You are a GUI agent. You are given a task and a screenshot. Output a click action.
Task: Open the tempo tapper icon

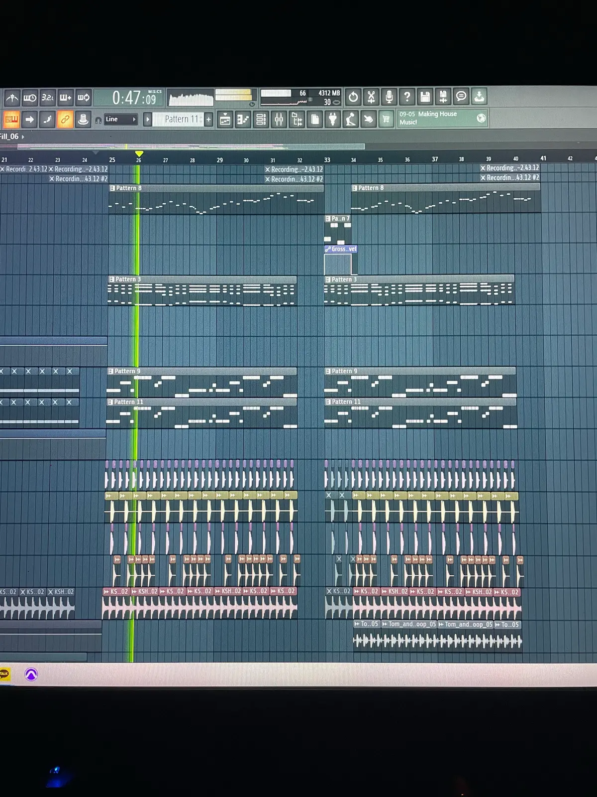point(351,119)
